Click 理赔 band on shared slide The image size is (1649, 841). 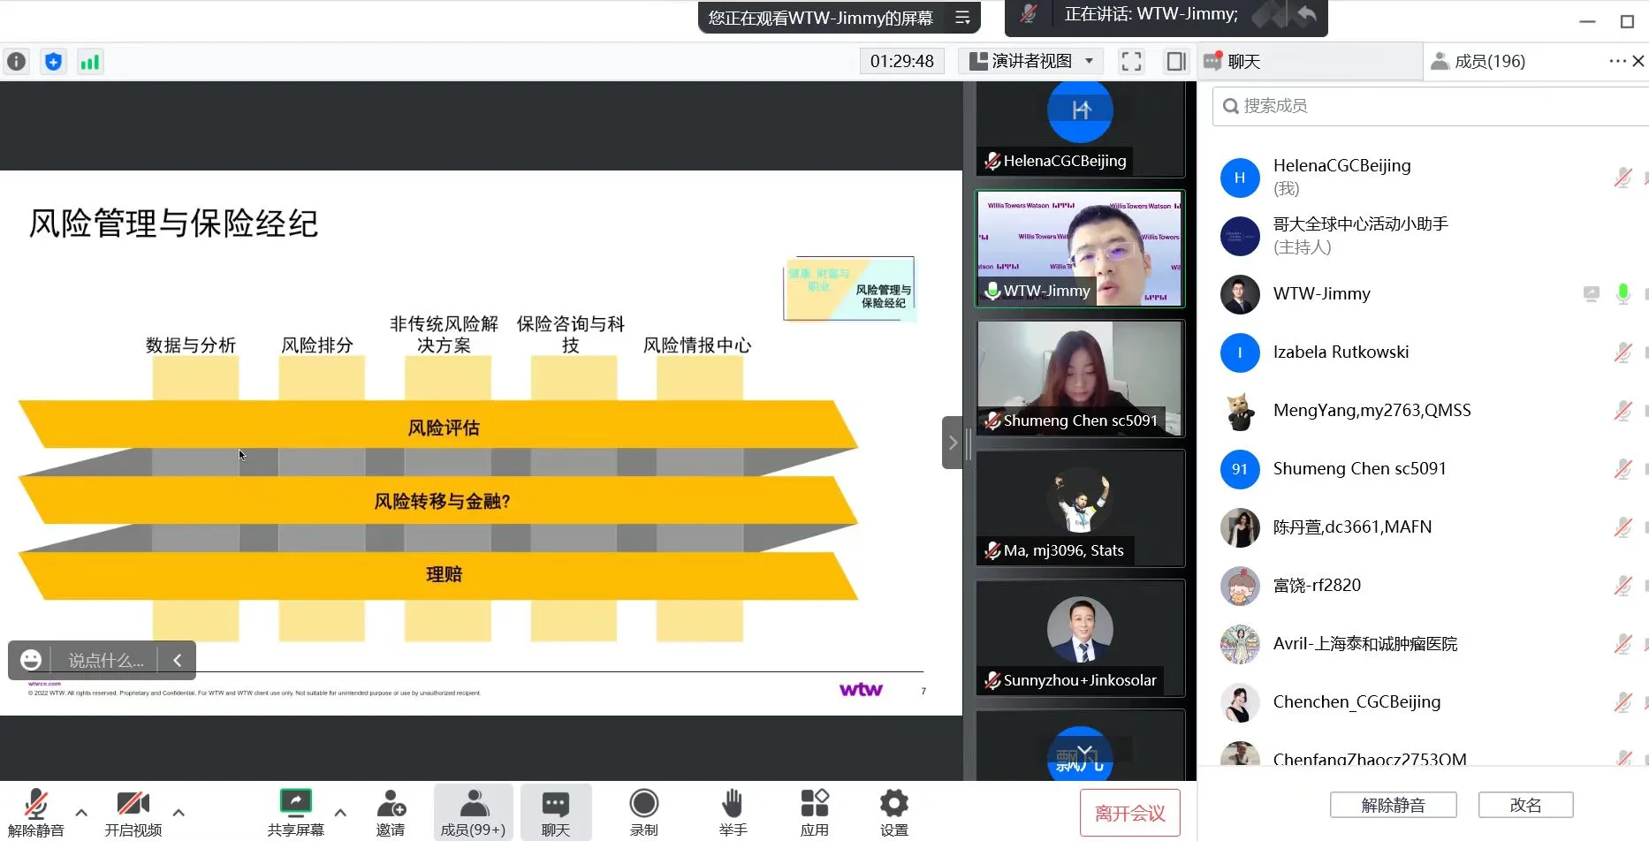pos(438,575)
